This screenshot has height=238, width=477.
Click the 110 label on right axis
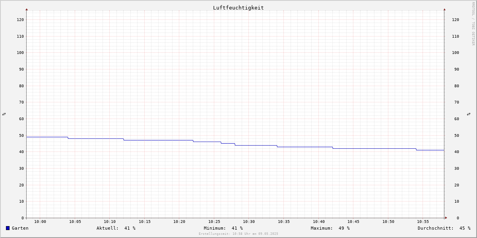(x=456, y=36)
